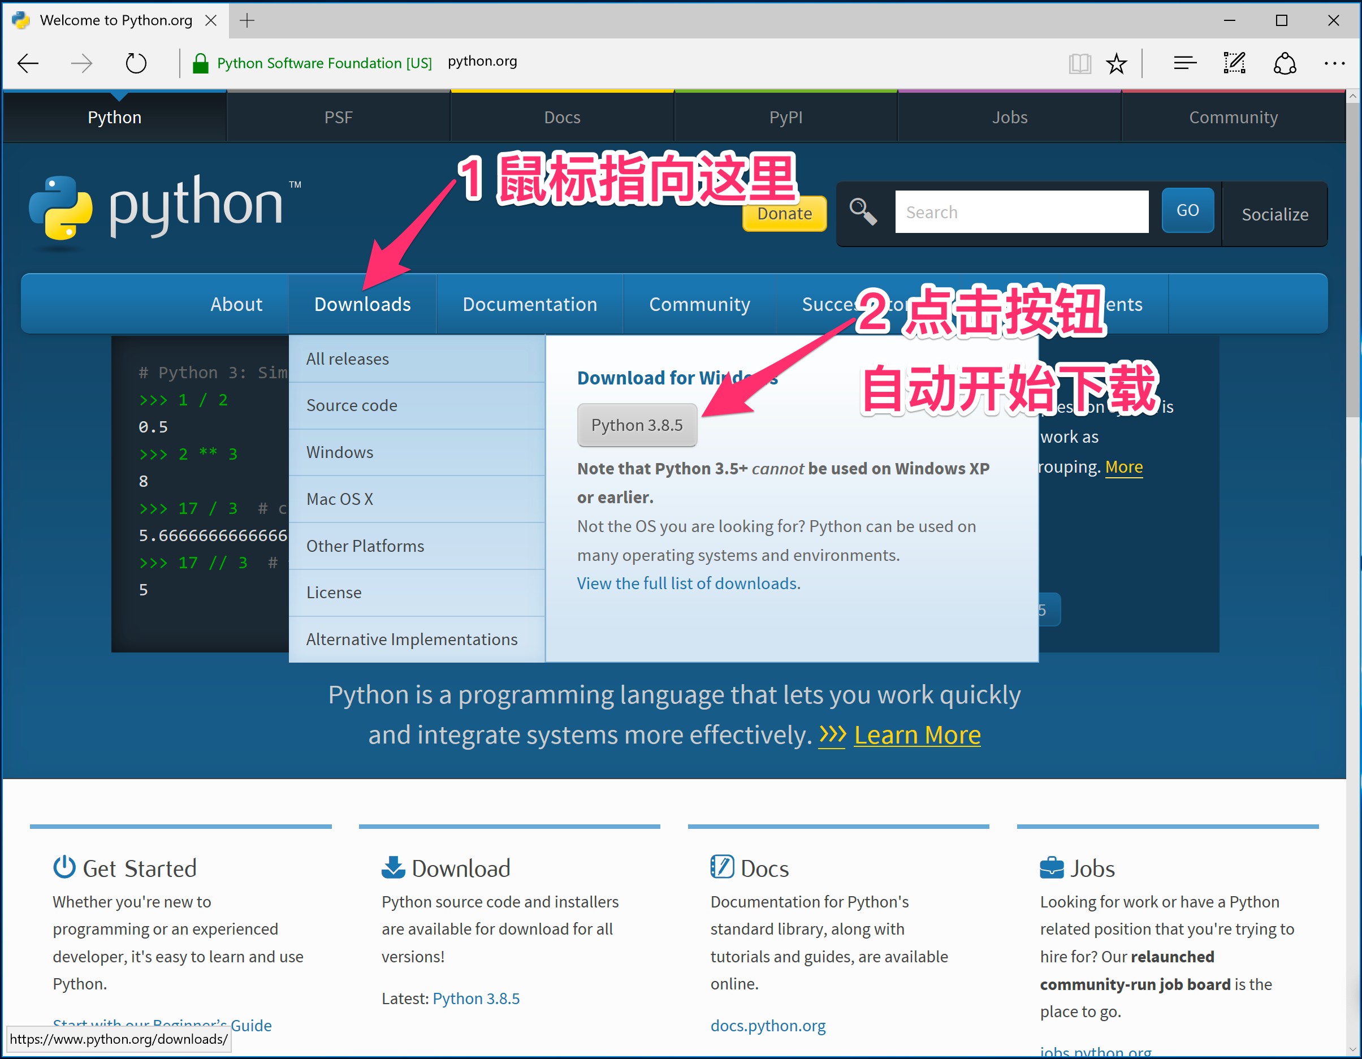The image size is (1362, 1059).
Task: Click the magnifying glass search icon
Action: (x=863, y=212)
